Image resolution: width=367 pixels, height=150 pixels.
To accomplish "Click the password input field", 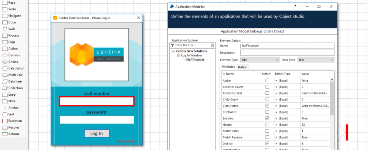I will coord(97,120).
